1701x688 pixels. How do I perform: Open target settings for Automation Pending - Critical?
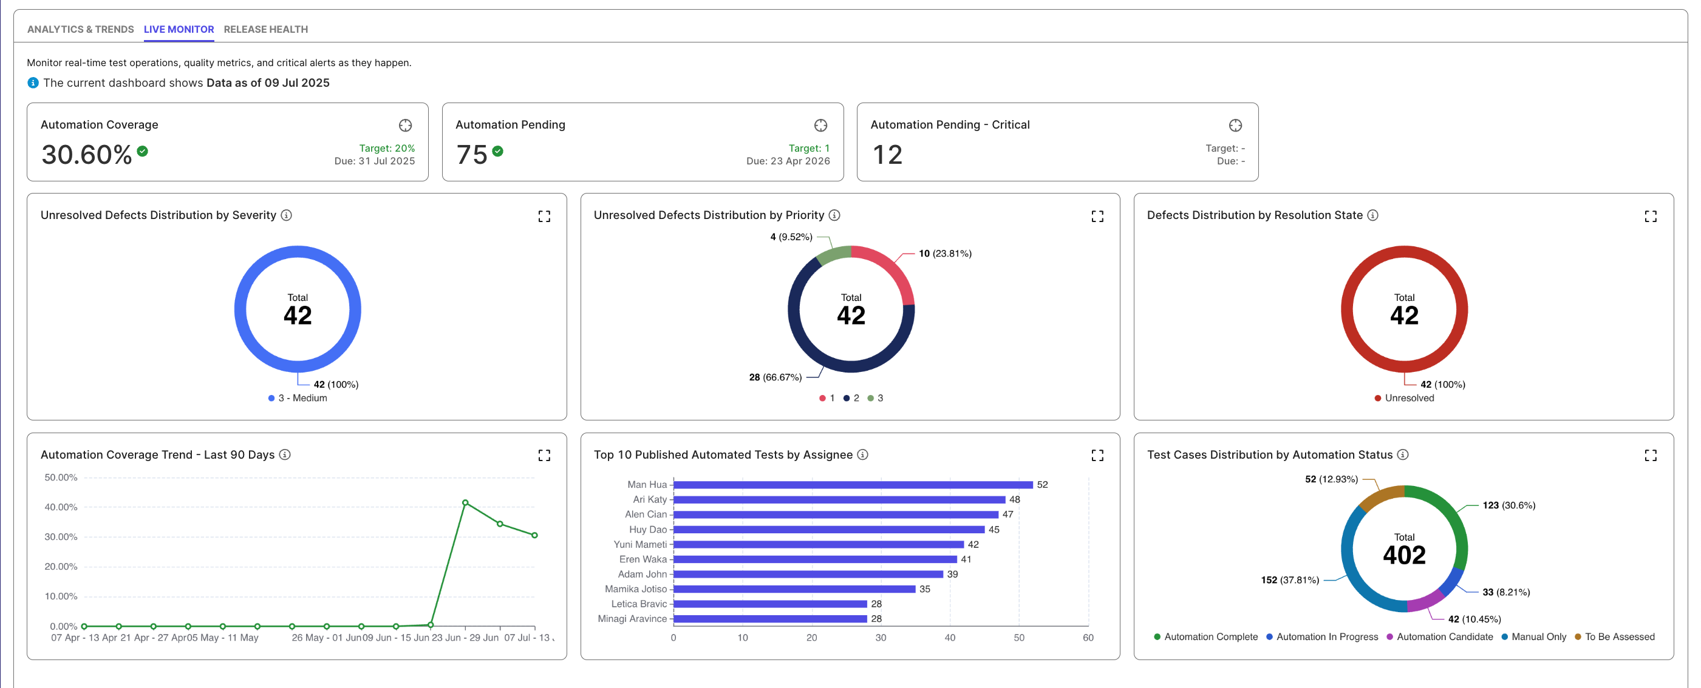(x=1235, y=126)
